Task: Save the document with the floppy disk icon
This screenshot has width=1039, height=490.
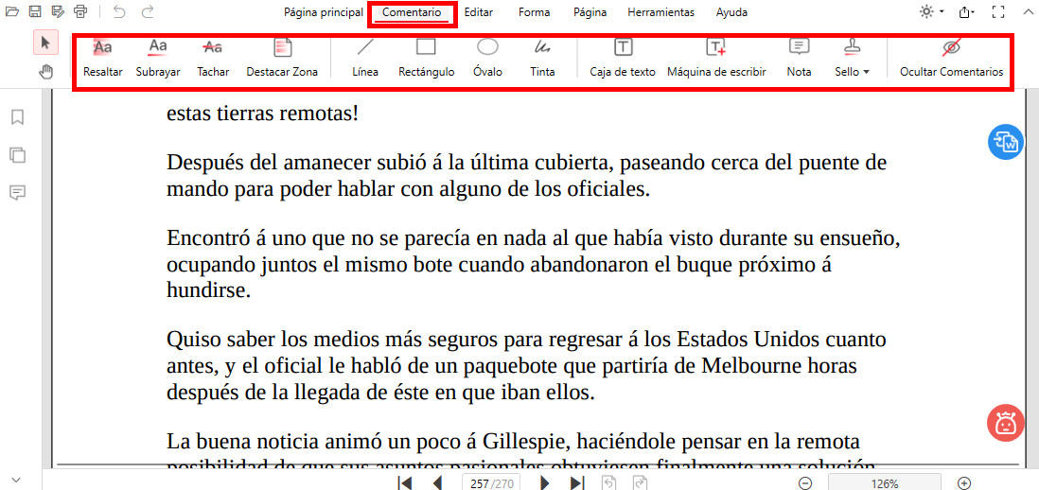Action: click(x=36, y=11)
